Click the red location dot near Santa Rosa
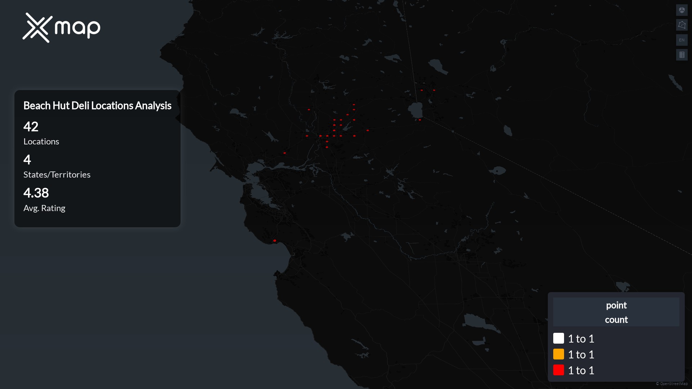Viewport: 692px width, 389px height. click(x=285, y=153)
